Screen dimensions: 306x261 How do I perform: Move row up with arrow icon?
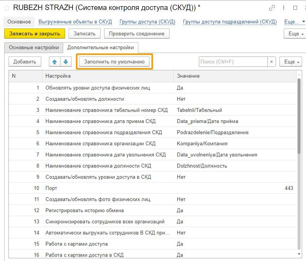pyautogui.click(x=55, y=62)
